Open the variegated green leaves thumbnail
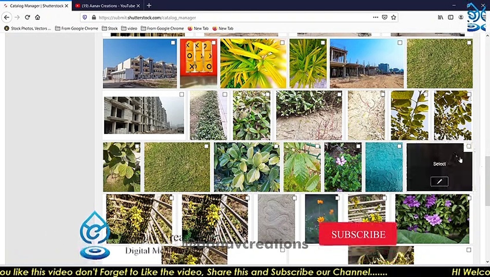This screenshot has width=490, height=277. (247, 167)
